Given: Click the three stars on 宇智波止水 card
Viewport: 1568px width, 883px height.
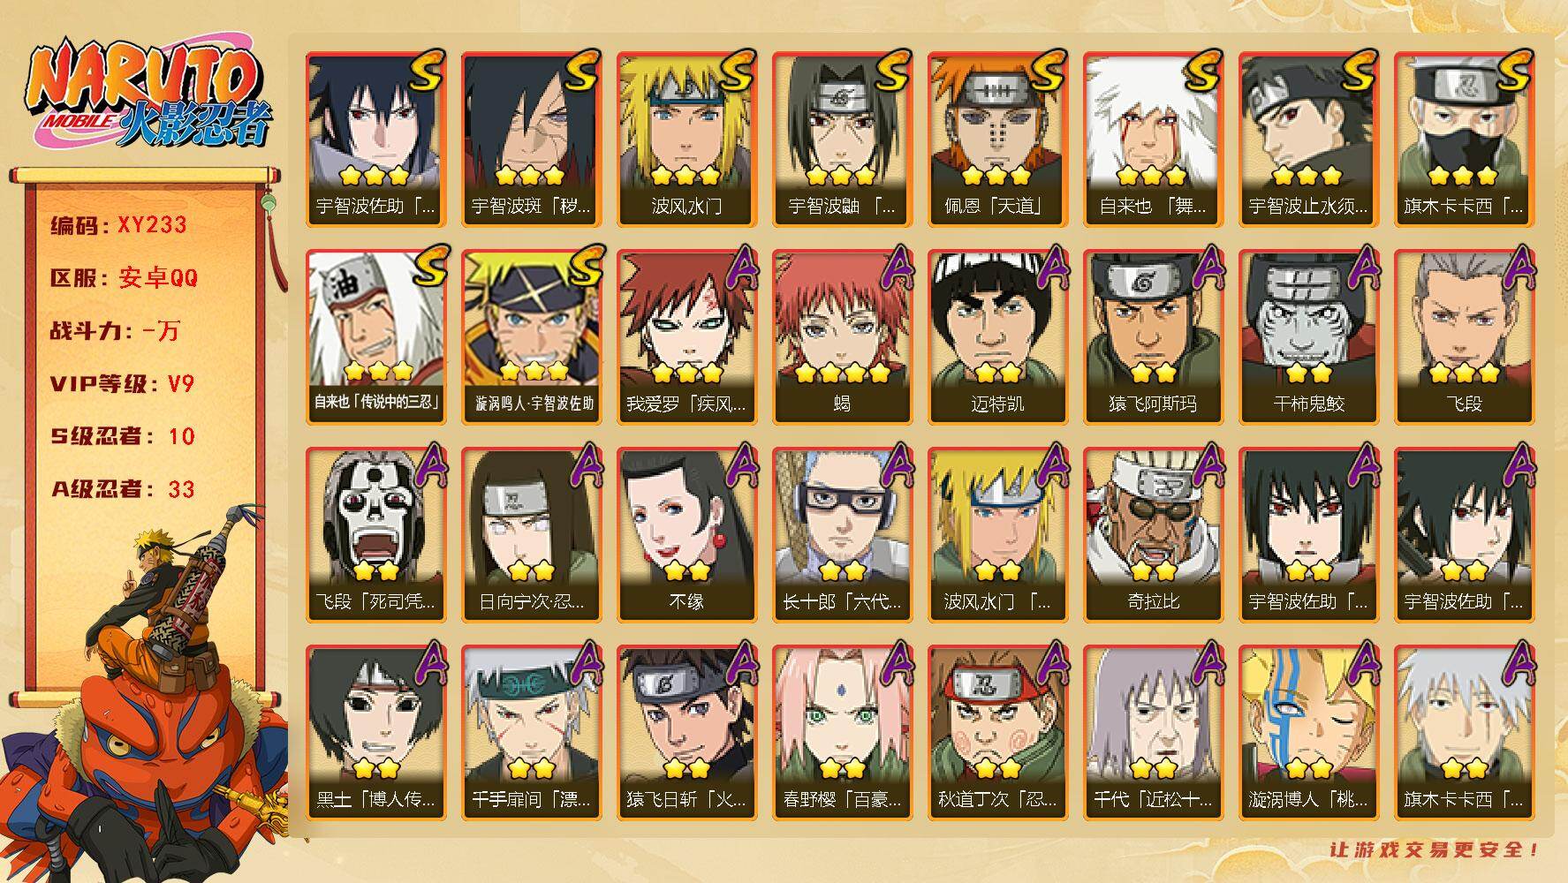Looking at the screenshot, I should coord(1308,175).
